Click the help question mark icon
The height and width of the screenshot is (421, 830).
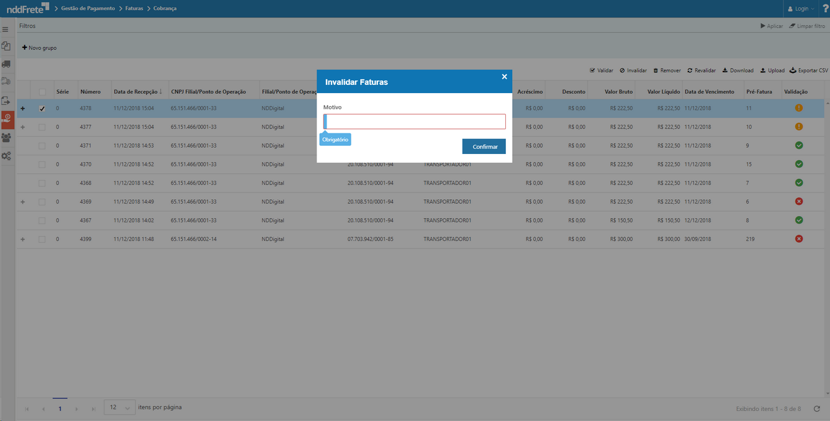[825, 9]
